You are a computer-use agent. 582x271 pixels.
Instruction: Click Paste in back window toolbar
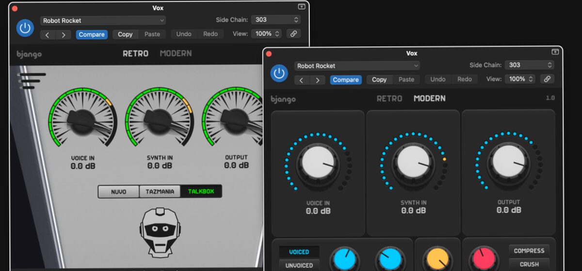[152, 34]
